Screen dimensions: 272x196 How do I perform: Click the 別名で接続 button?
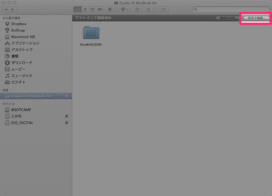coord(256,18)
